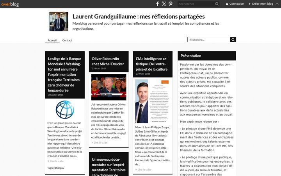
Task: Click the excerpt starting 'J'ai rencontré l'acteur Olivier'
Action: point(109,121)
